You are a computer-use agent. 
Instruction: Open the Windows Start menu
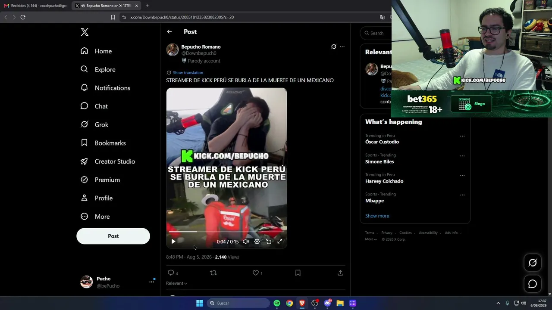pyautogui.click(x=199, y=303)
